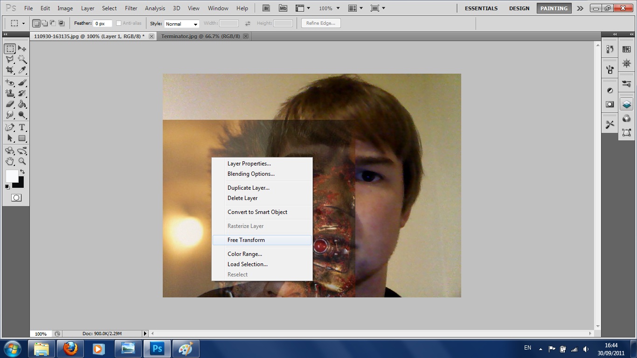The width and height of the screenshot is (637, 358).
Task: Select the 3D Orbit camera tool
Action: coord(22,151)
